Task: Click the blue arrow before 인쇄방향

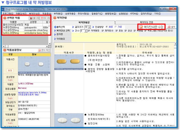Action: (x=93, y=27)
